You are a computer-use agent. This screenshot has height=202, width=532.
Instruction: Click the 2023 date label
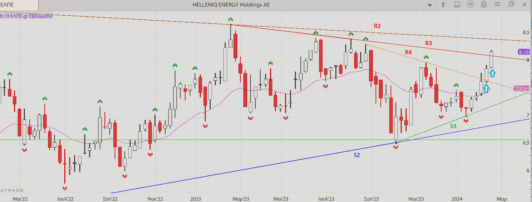pos(196,199)
